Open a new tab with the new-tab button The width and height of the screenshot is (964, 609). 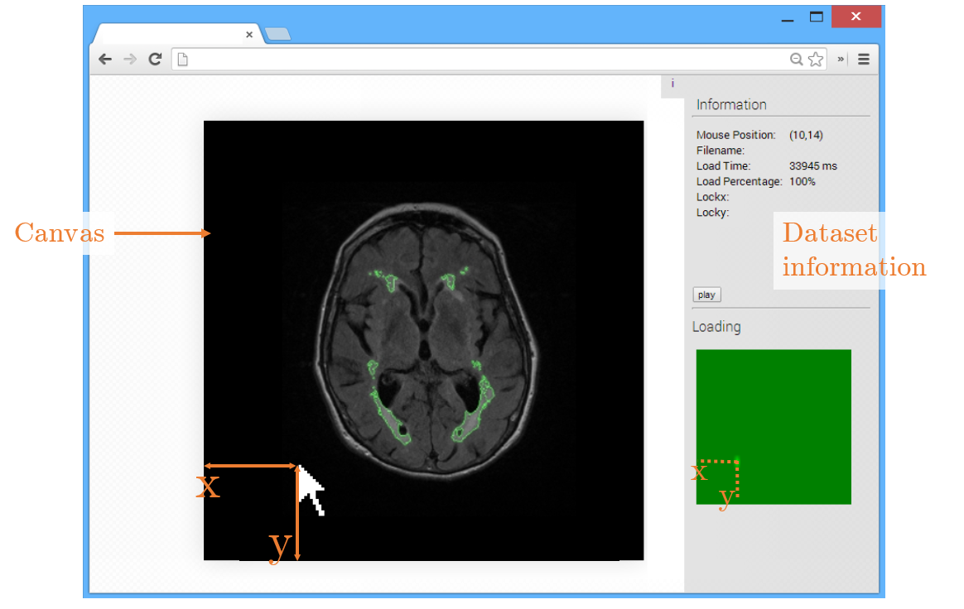pyautogui.click(x=277, y=34)
